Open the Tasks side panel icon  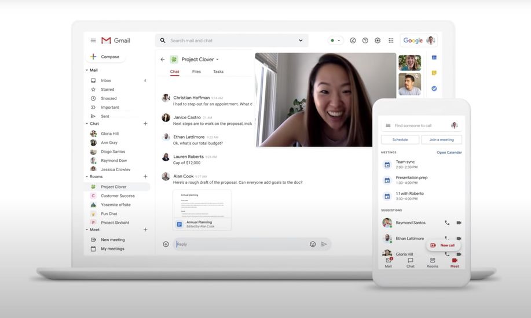pos(434,88)
